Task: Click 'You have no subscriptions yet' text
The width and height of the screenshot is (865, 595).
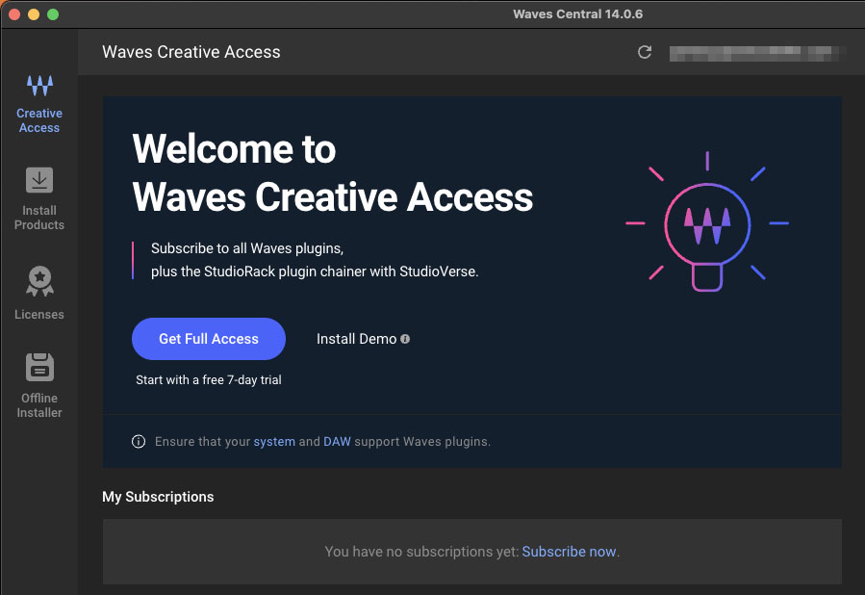Action: (421, 552)
